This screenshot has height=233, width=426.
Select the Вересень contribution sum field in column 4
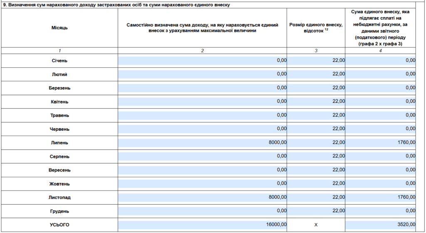tap(380, 170)
